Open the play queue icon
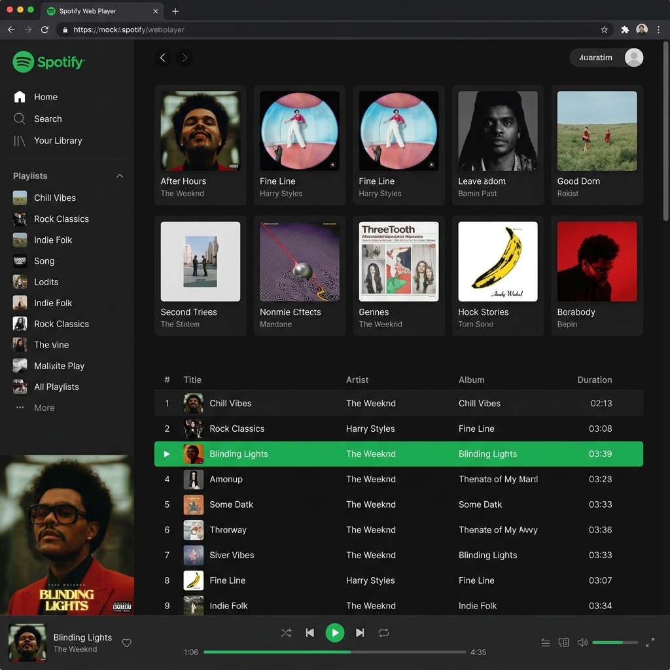Viewport: 670px width, 670px height. 546,643
